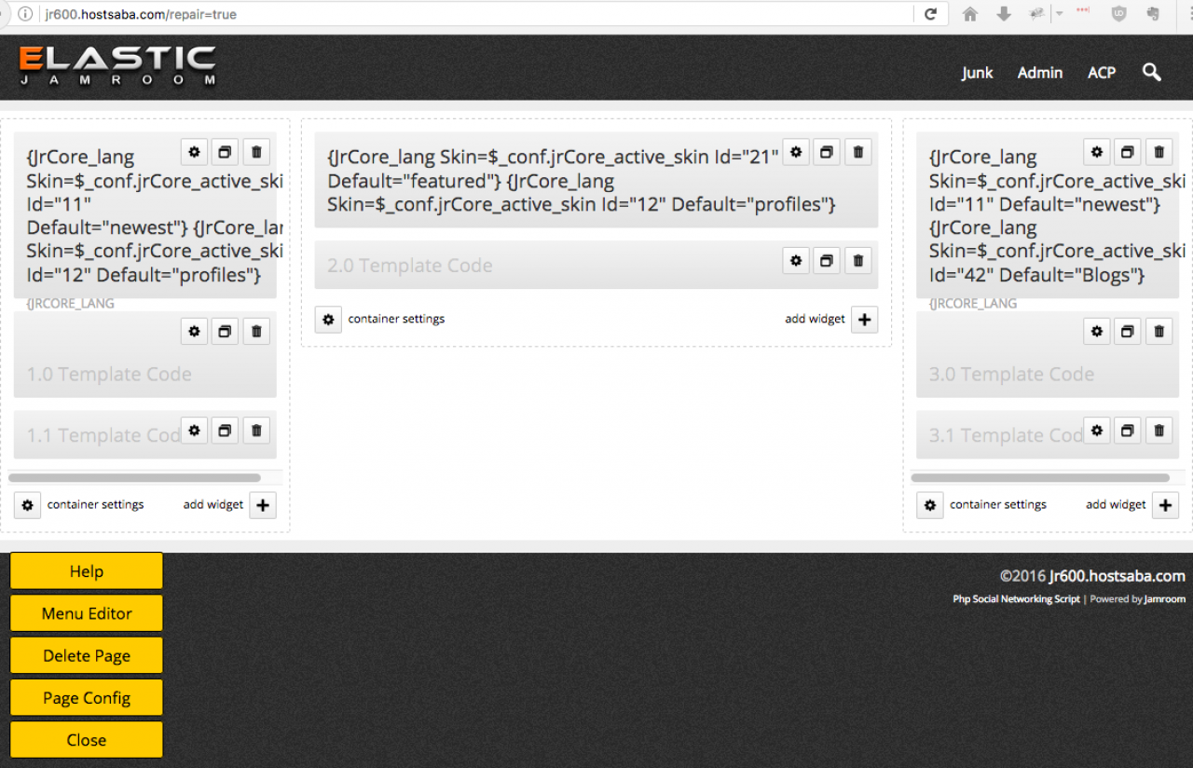
Task: Reload the page in the browser
Action: click(x=930, y=14)
